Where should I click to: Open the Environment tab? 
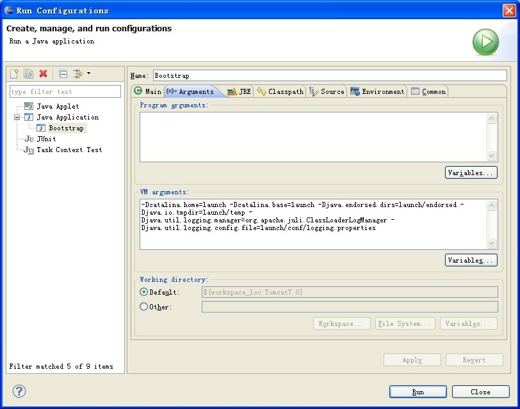377,91
